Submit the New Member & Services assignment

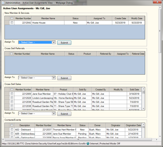[x=64, y=43]
